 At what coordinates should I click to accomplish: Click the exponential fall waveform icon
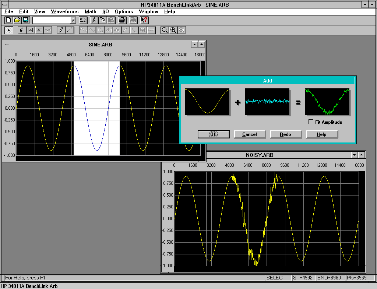(134, 30)
